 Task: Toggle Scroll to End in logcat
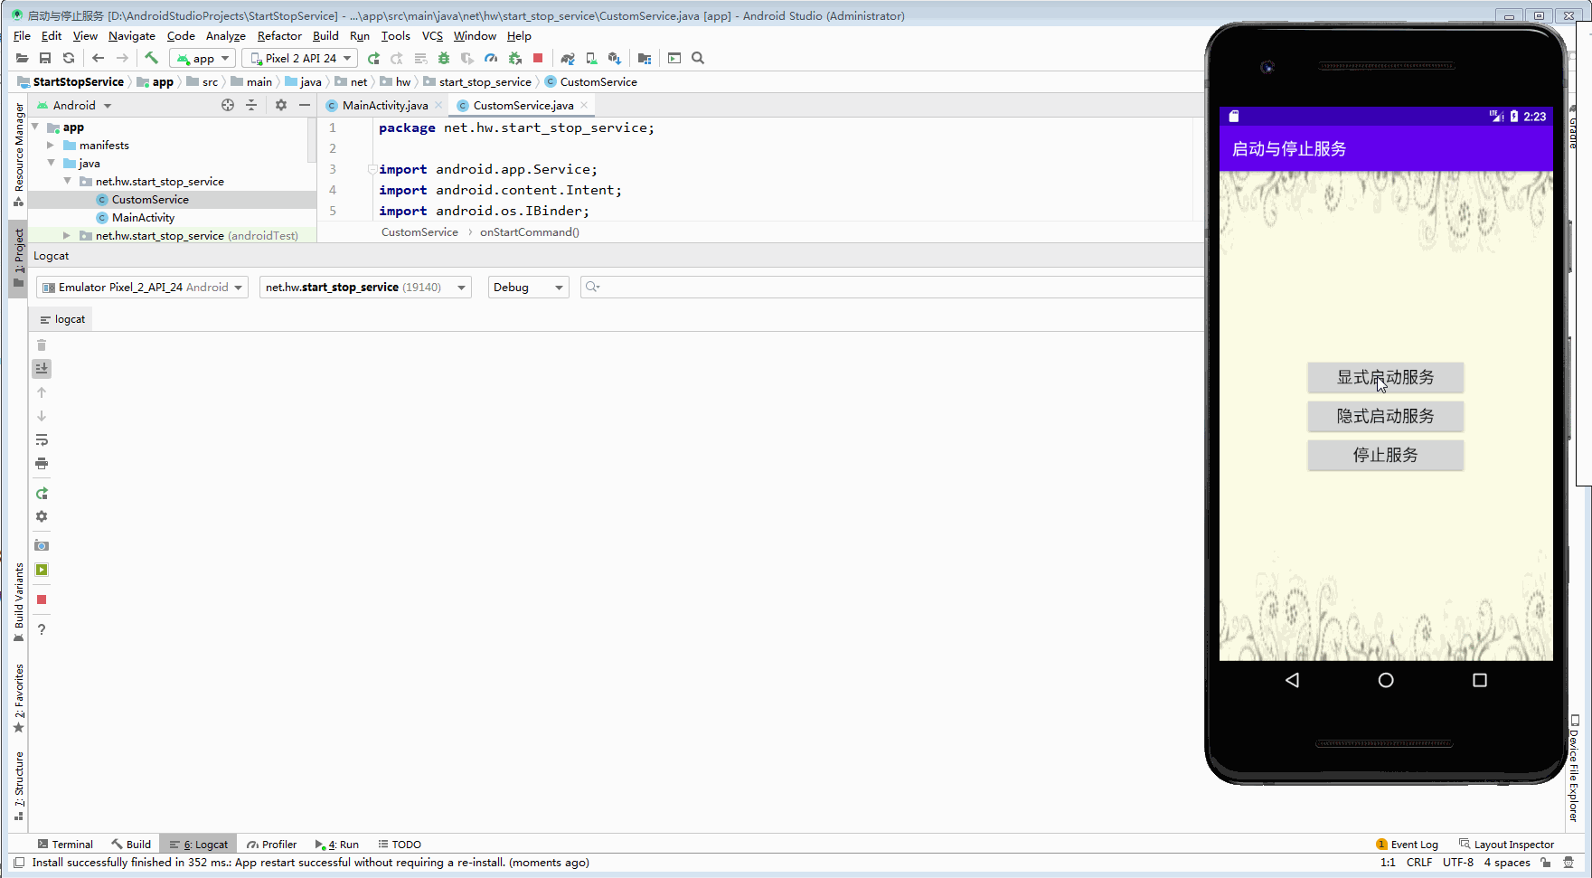[x=42, y=368]
